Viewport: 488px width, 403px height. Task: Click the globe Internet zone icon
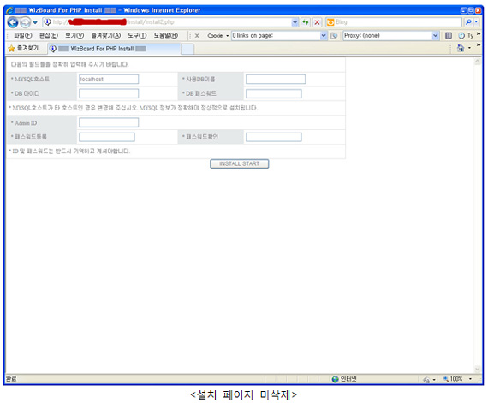pos(335,379)
